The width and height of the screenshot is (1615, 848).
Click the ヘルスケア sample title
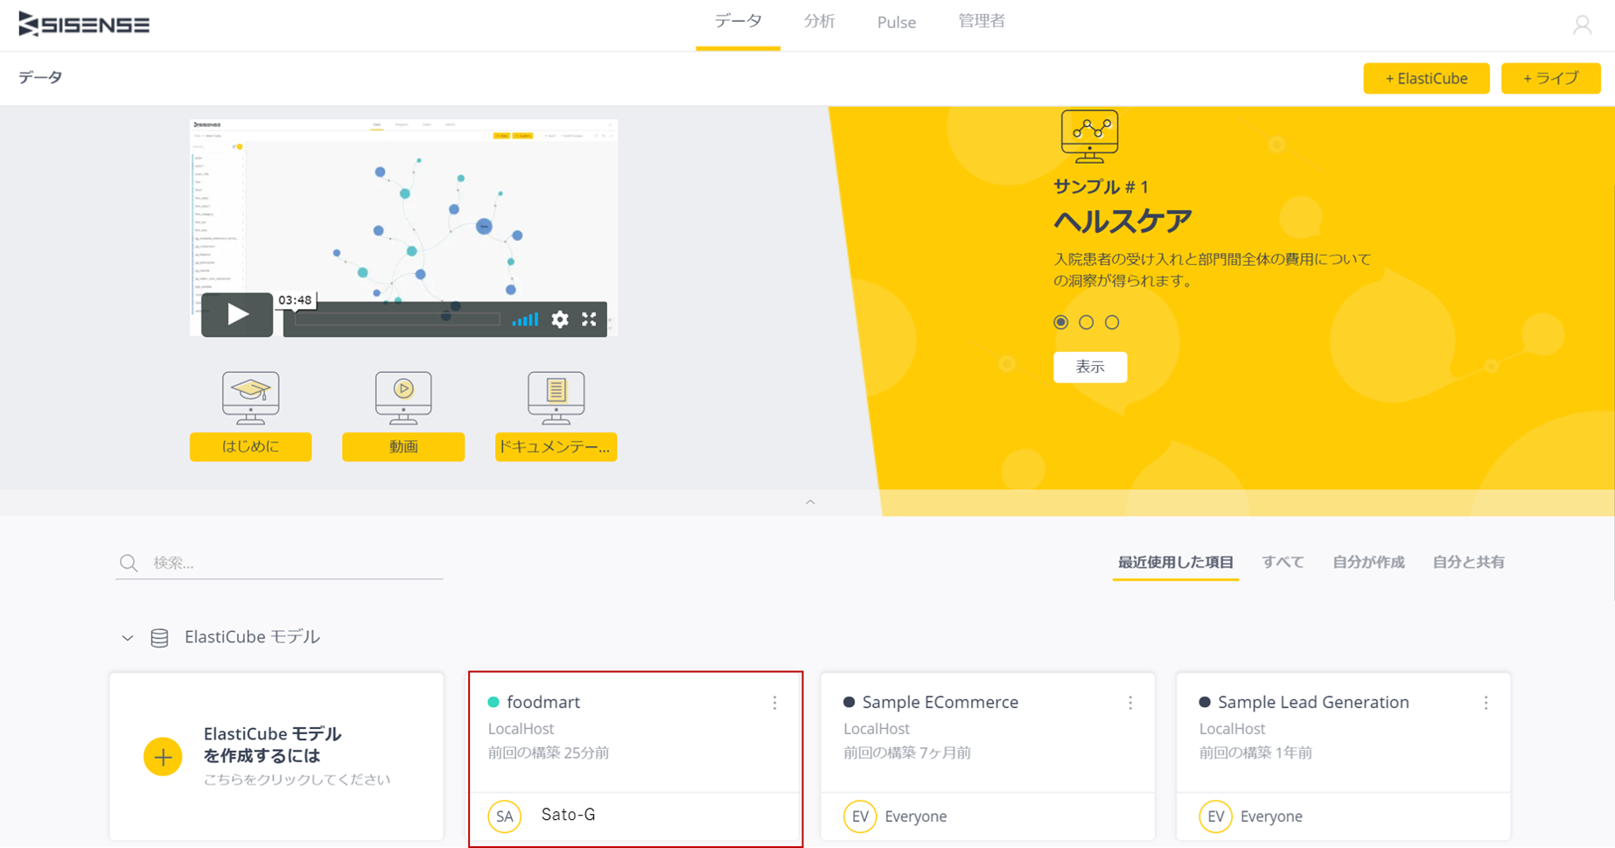[x=1122, y=221]
